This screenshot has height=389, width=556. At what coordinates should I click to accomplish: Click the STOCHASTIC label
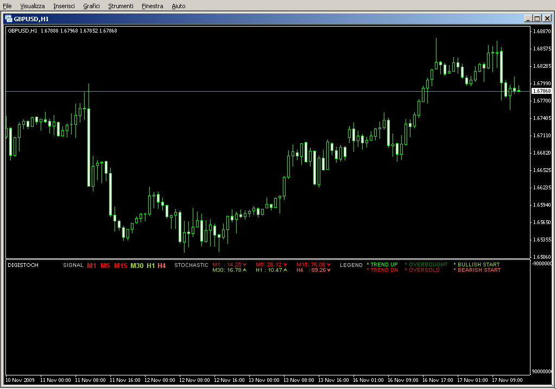(191, 265)
